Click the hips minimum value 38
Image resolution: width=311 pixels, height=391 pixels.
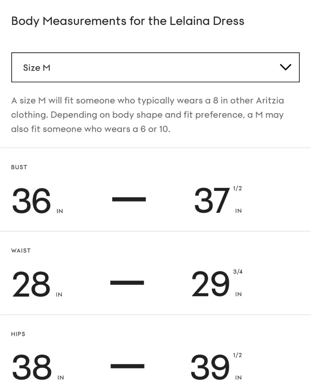coord(32,367)
